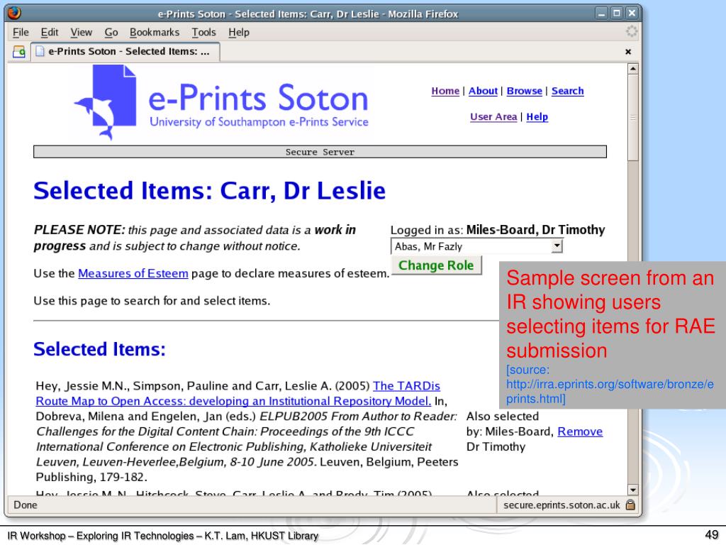Close the current tab with x button
This screenshot has height=545, width=726.
(628, 51)
